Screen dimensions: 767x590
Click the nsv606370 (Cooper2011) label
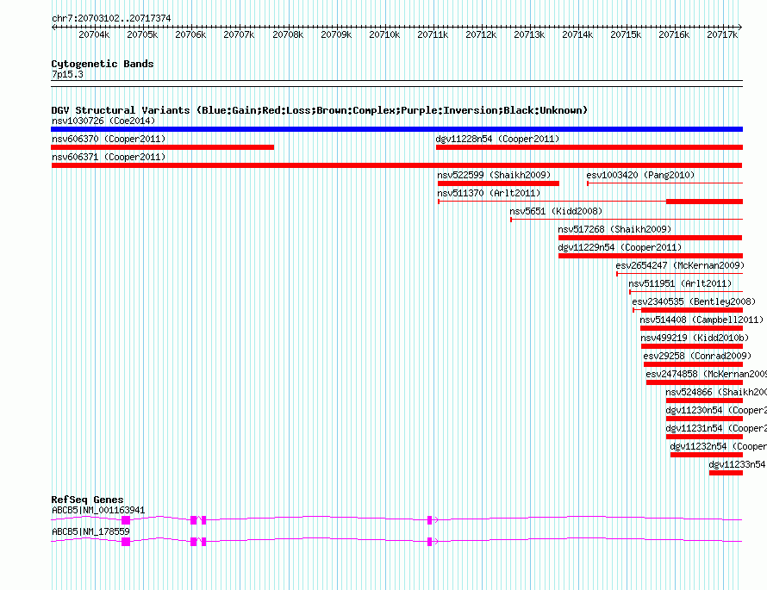point(109,139)
